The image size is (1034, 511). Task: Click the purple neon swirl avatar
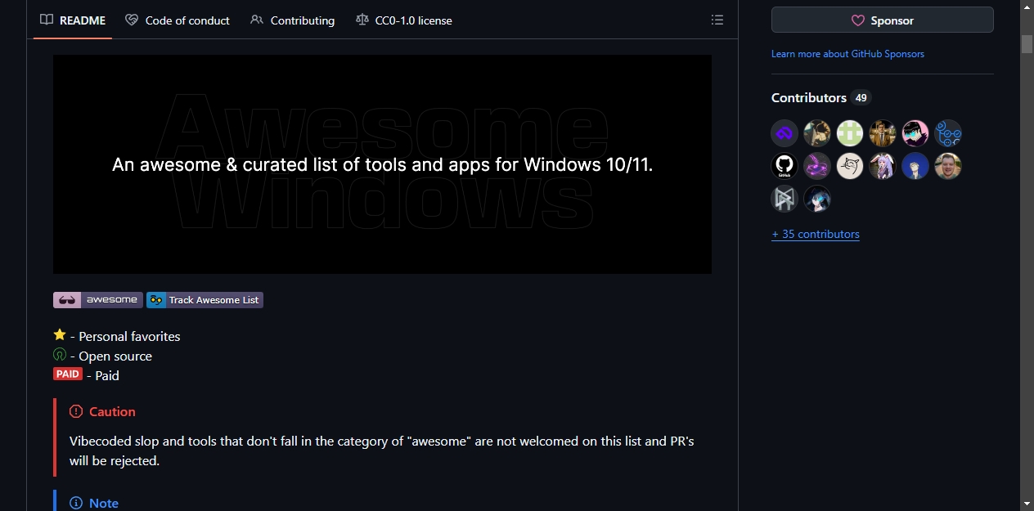pos(817,166)
